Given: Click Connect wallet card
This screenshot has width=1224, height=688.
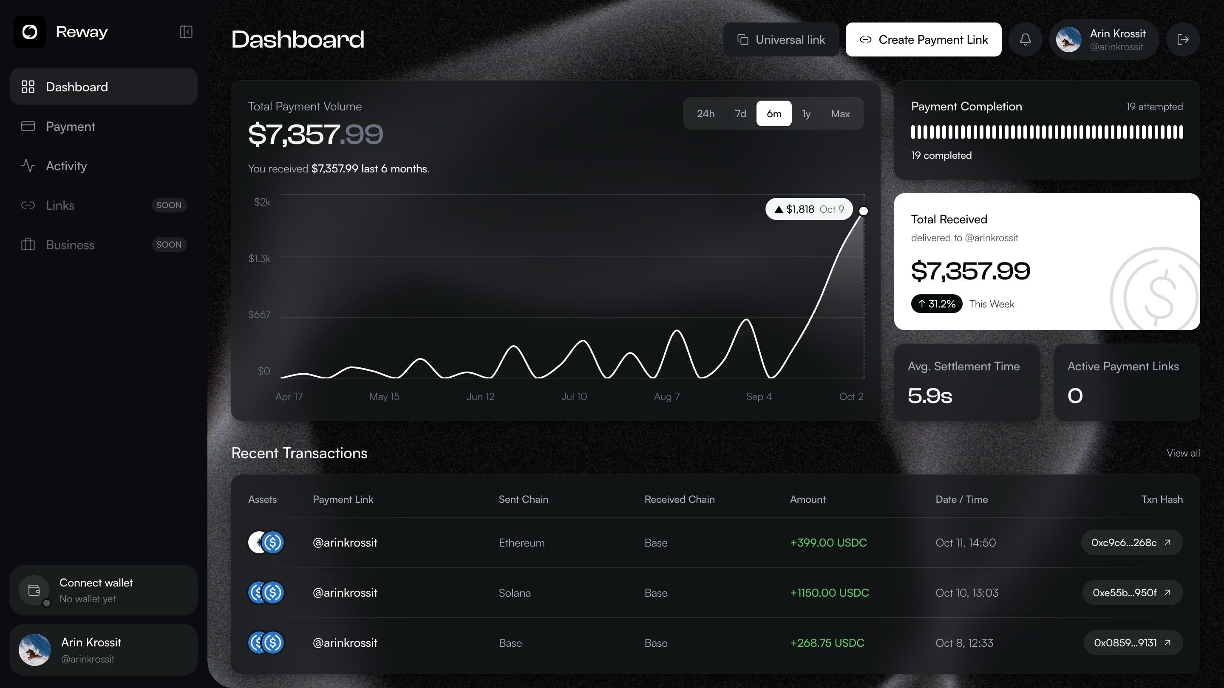Looking at the screenshot, I should [104, 590].
